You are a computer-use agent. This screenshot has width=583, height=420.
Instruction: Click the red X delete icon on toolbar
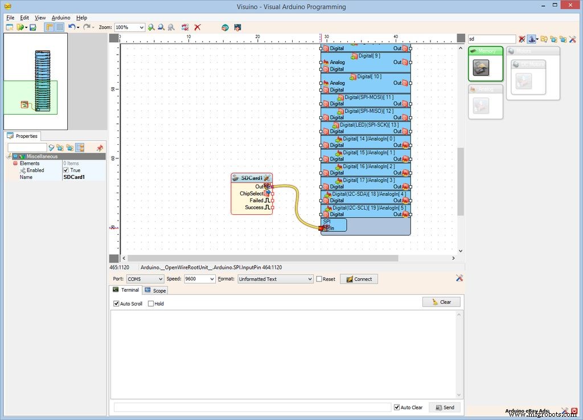tap(198, 27)
